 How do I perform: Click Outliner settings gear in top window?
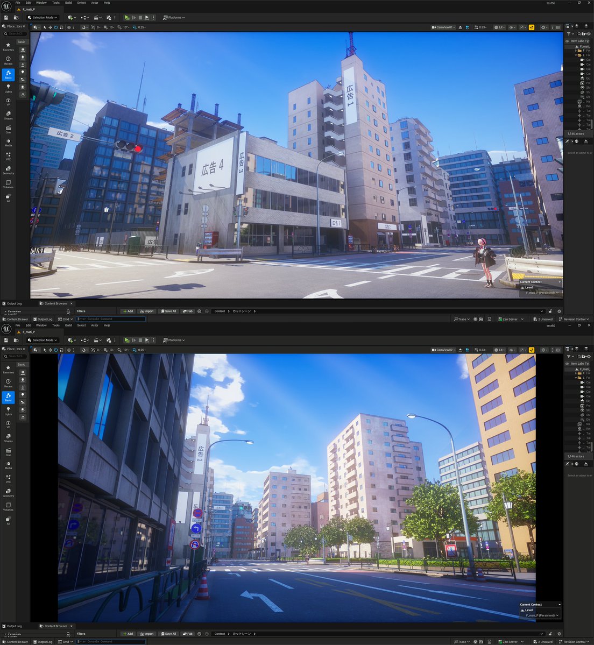tap(590, 34)
